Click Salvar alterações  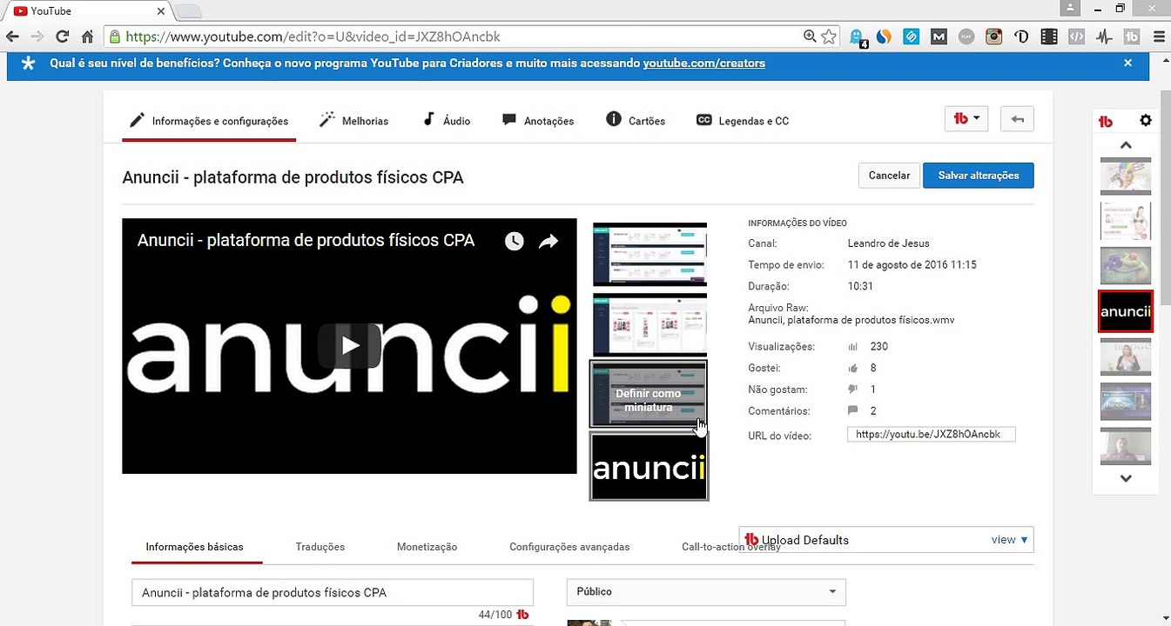979,176
